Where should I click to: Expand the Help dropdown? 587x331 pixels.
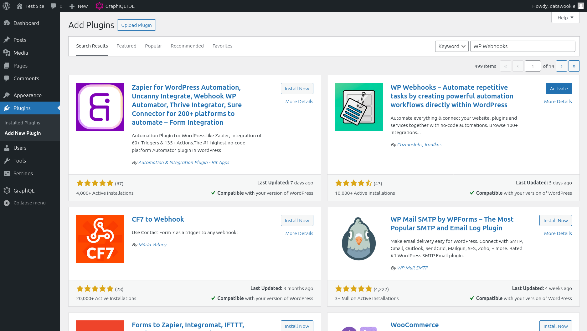click(x=565, y=18)
